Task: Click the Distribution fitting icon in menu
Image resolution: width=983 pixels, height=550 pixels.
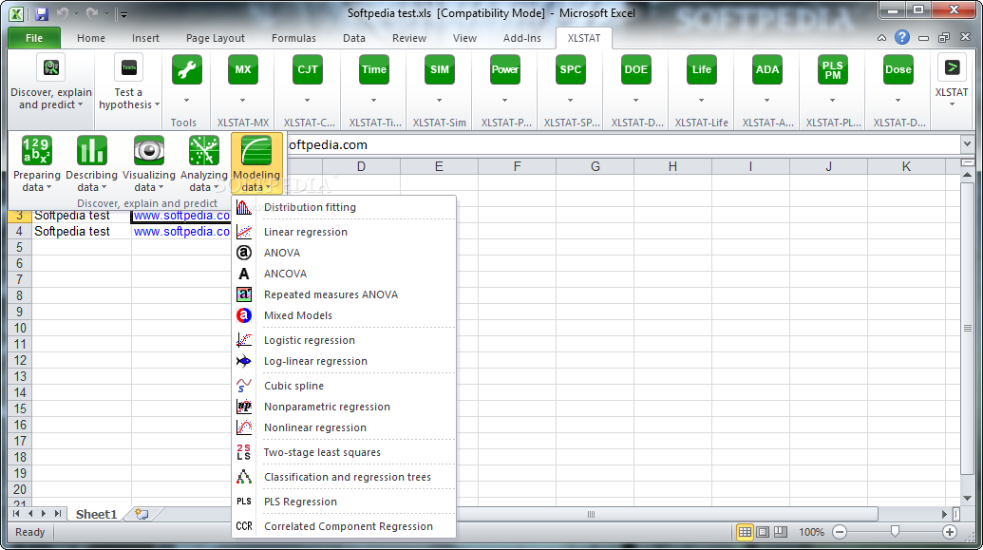Action: pyautogui.click(x=244, y=207)
